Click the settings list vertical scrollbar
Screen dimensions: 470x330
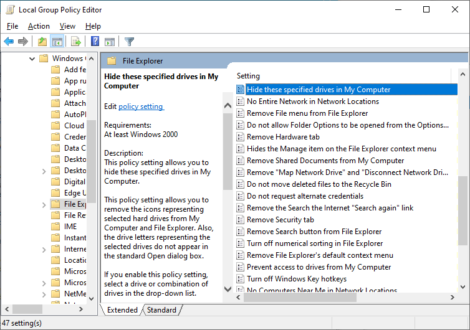click(x=462, y=187)
